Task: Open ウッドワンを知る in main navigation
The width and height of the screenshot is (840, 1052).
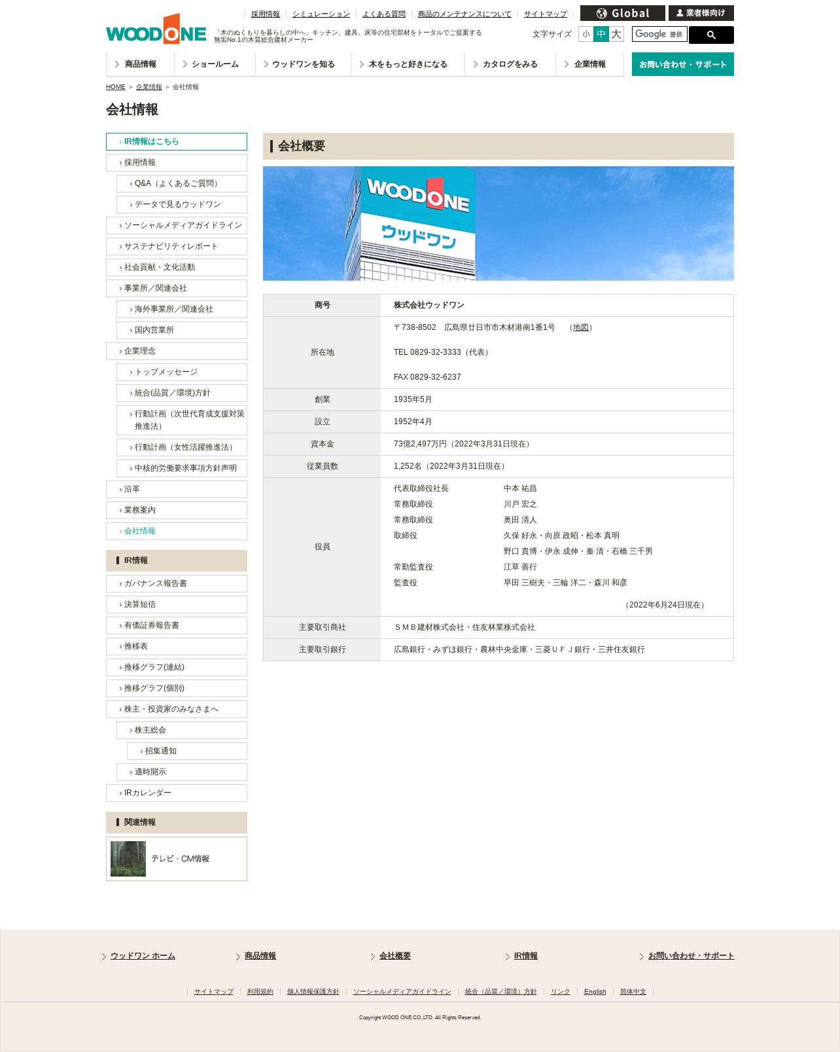Action: coord(303,64)
